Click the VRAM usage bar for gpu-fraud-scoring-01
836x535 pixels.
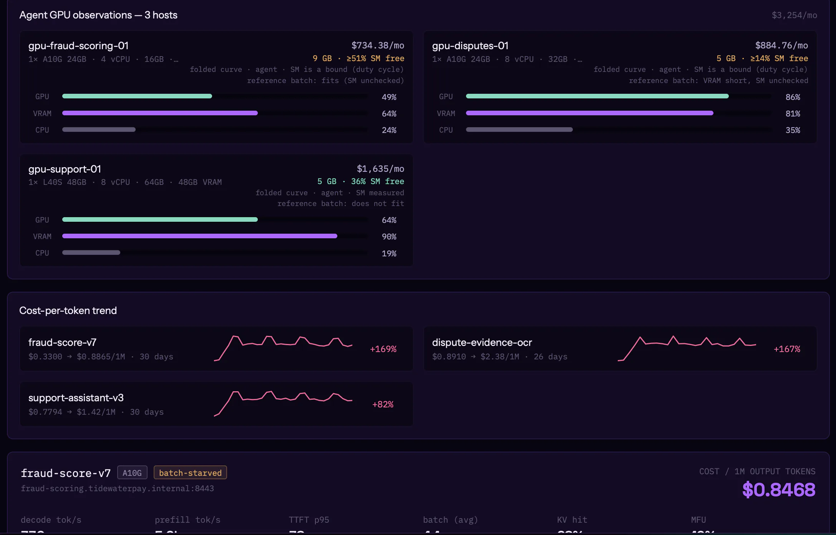[215, 113]
